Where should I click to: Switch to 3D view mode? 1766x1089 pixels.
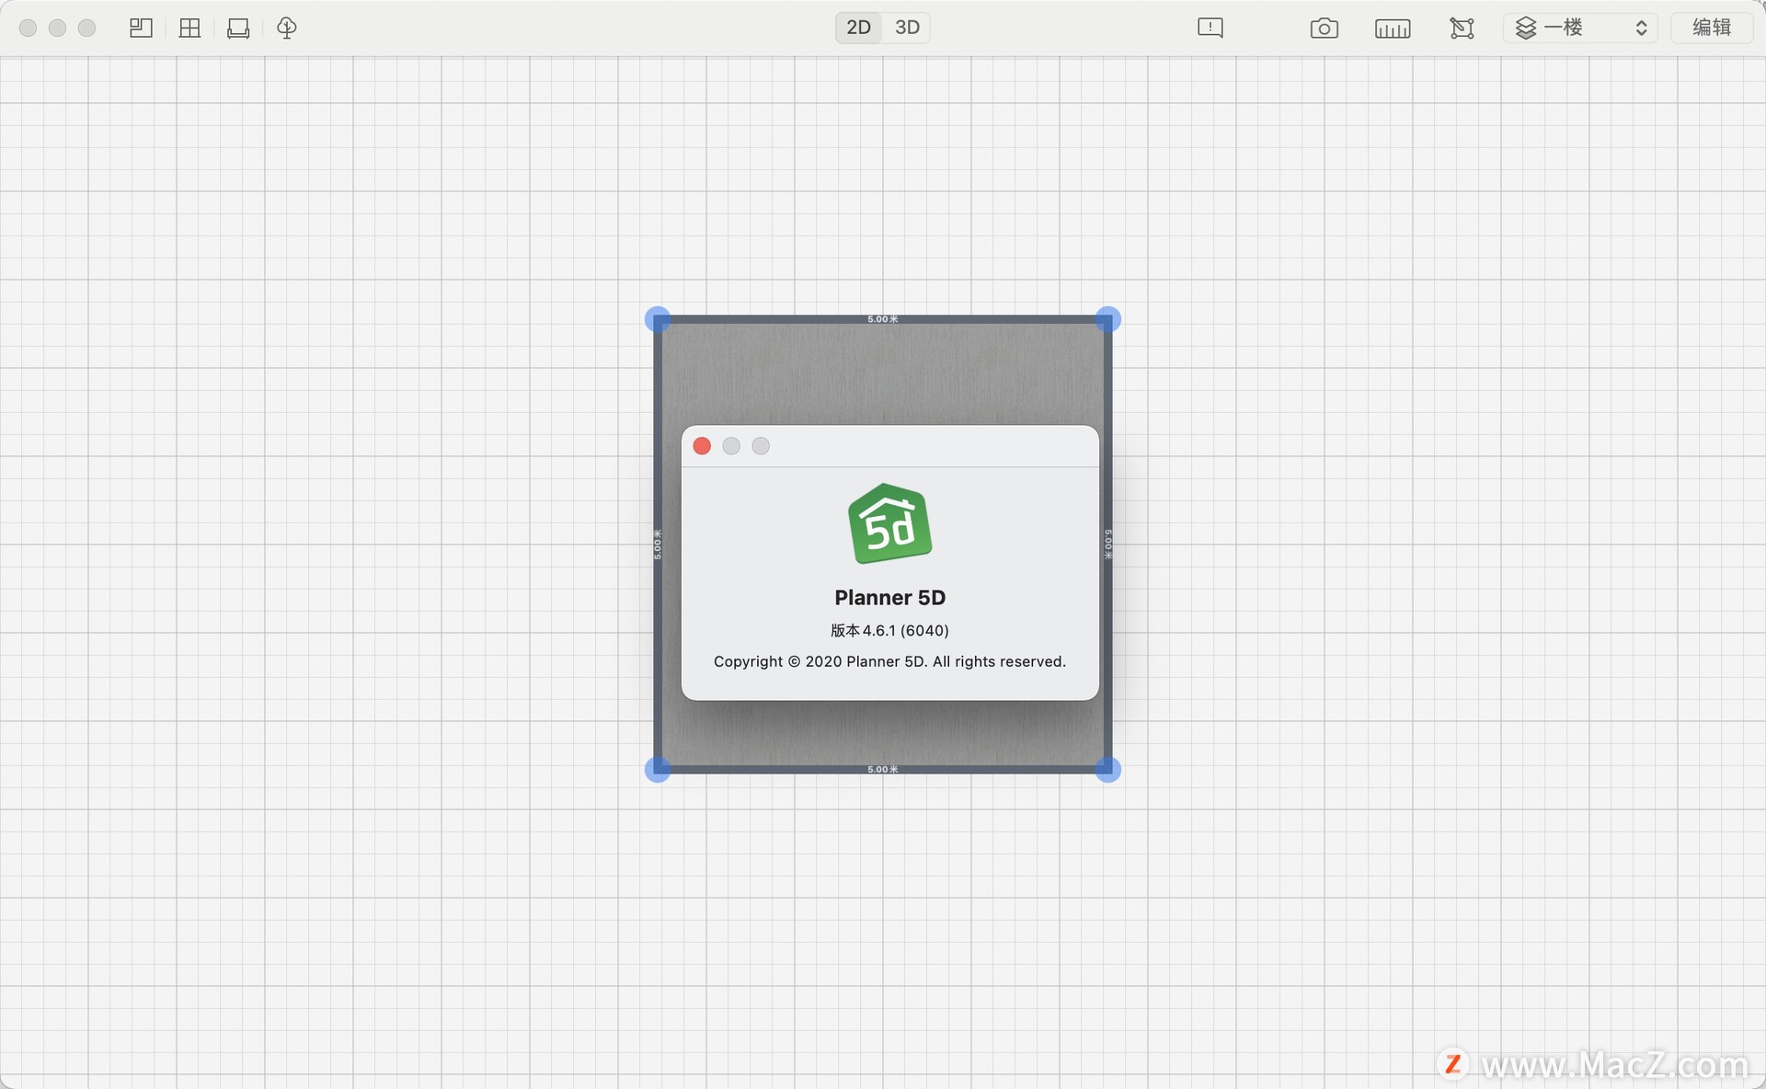pyautogui.click(x=907, y=28)
